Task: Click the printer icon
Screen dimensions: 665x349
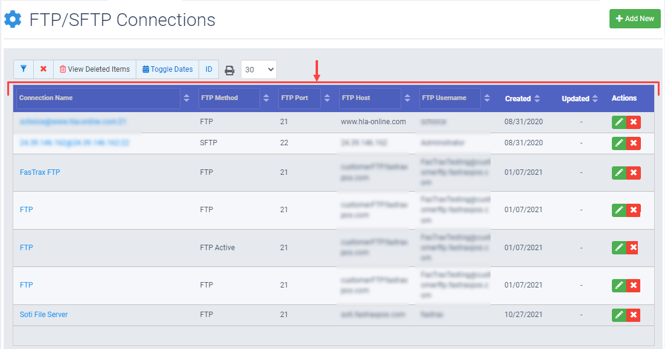Action: [229, 70]
